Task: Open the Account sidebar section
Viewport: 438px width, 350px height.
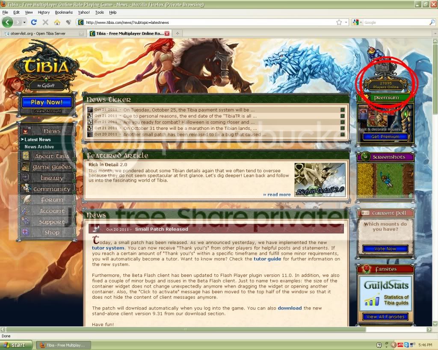Action: 47,211
